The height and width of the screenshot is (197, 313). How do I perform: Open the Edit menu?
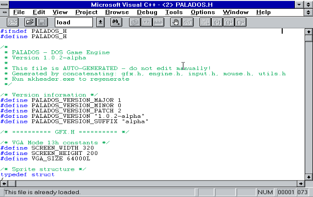pos(39,12)
